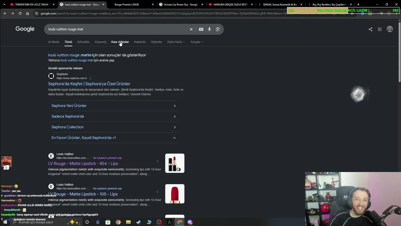
Task: Open the Google account profile avatar
Action: tap(390, 29)
